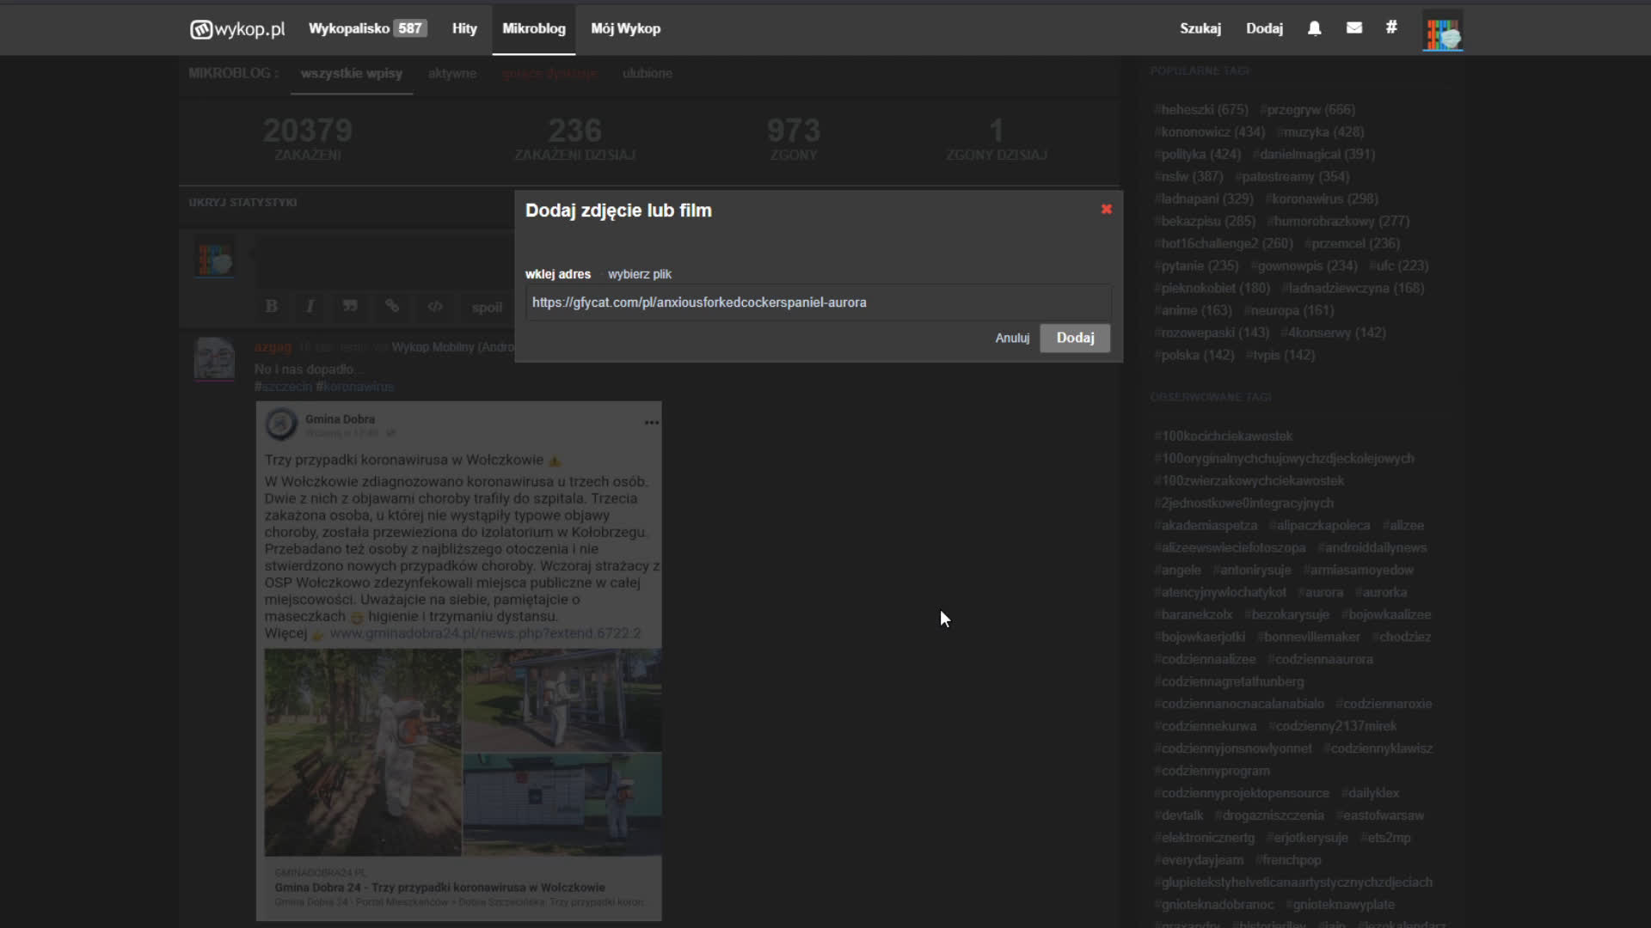The height and width of the screenshot is (928, 1651).
Task: Click the quote formatting icon
Action: 350,306
